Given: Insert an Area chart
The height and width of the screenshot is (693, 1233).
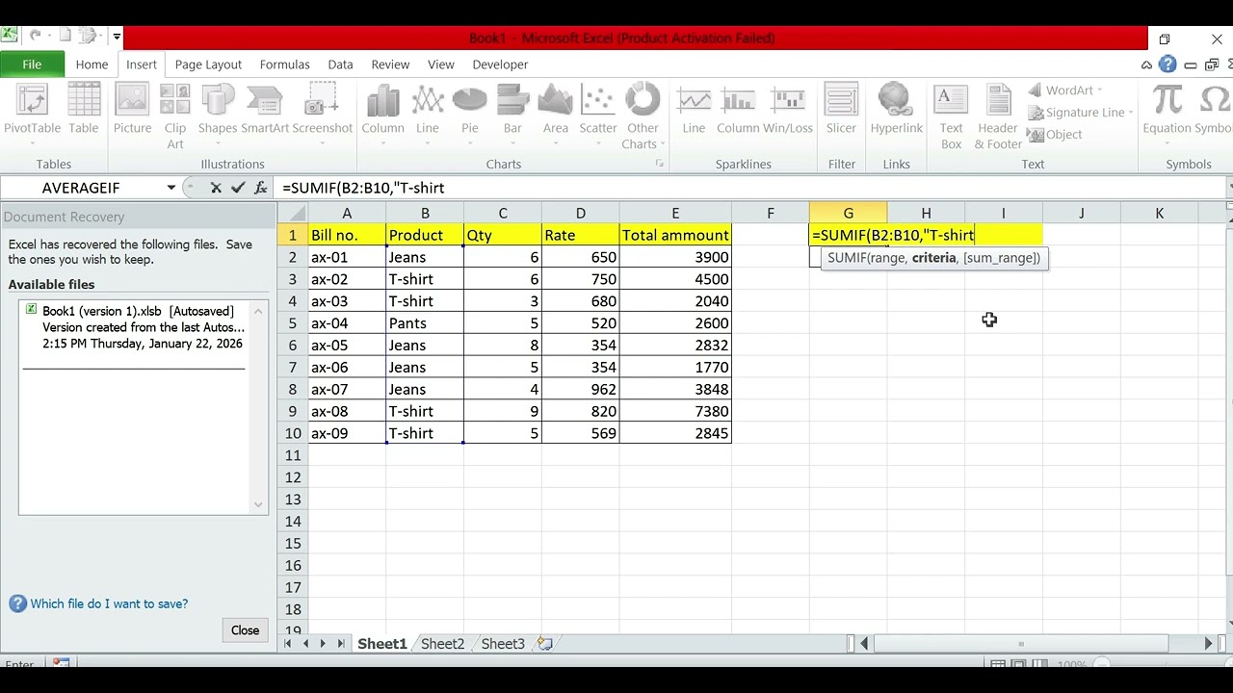Looking at the screenshot, I should pos(556,115).
